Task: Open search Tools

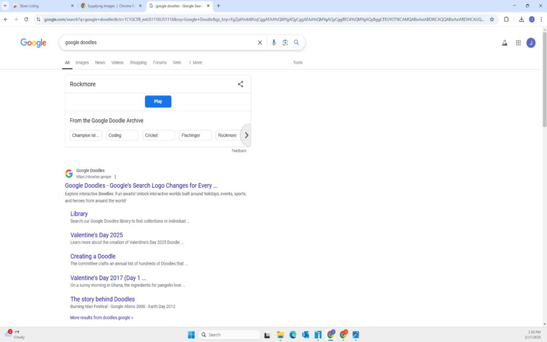Action: point(297,62)
